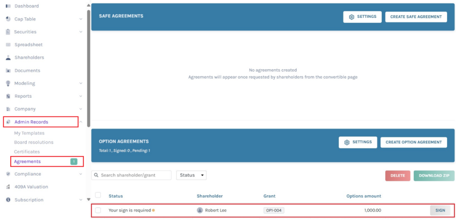456x220 pixels.
Task: Select My Templates submenu item
Action: pos(29,133)
